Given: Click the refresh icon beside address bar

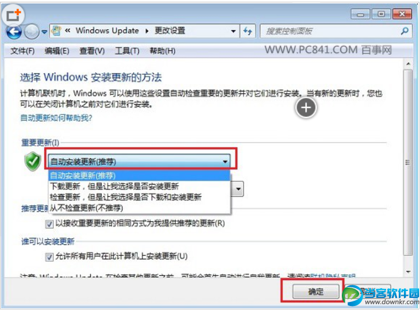Looking at the screenshot, I should 248,31.
